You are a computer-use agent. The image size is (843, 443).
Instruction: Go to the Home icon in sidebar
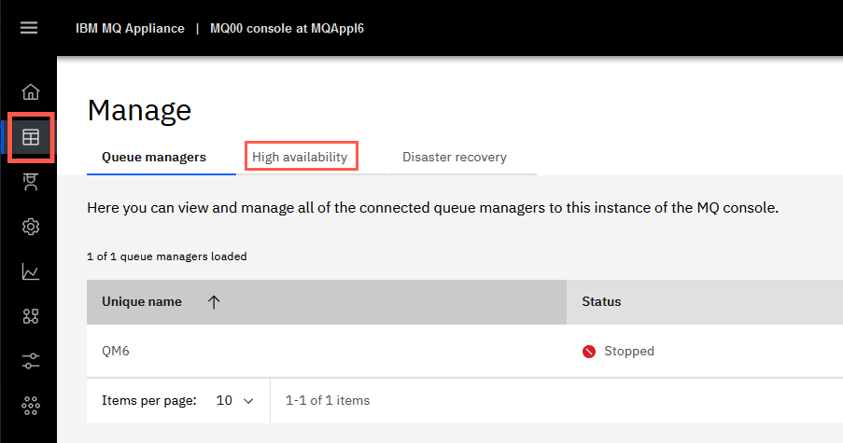pos(31,91)
